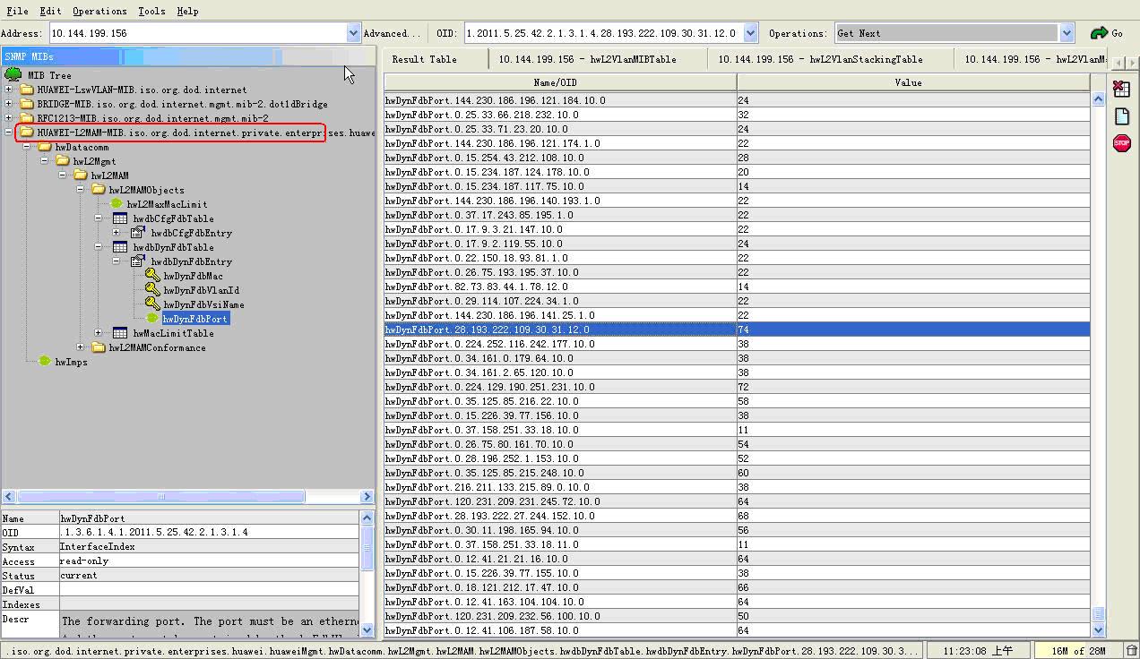Expand the RFC1213-MIB tree node

pyautogui.click(x=9, y=118)
